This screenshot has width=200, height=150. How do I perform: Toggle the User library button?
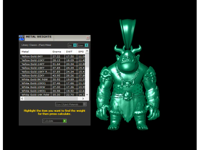click(83, 45)
